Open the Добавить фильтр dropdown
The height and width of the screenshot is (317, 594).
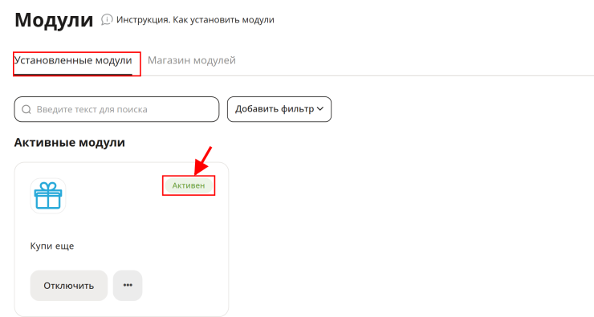coord(279,109)
